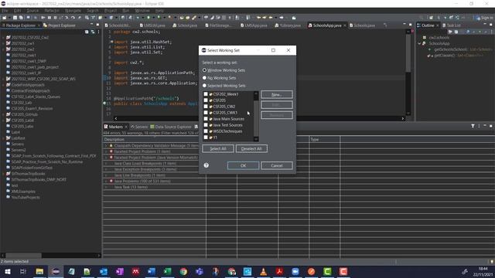Confirm dialog with OK button

[243, 165]
